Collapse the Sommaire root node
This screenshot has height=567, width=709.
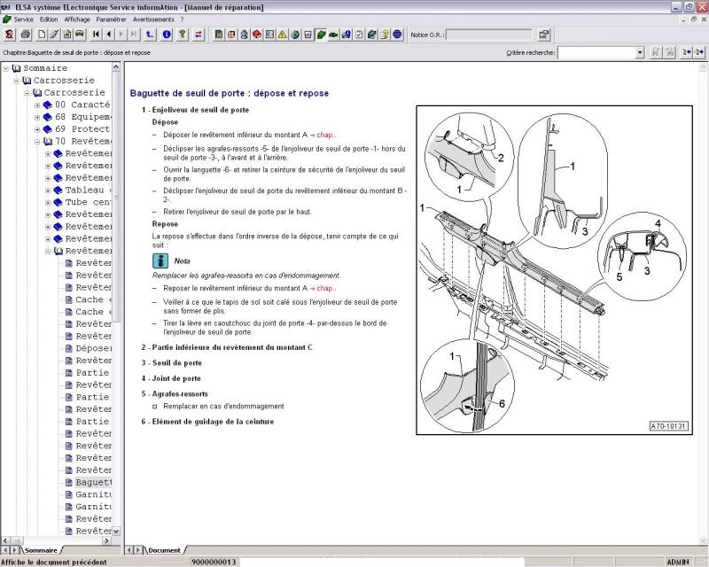tap(6, 68)
